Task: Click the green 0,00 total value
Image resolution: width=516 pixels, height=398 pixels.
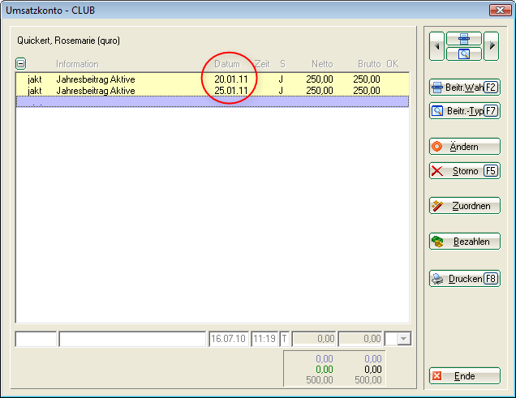Action: click(x=325, y=370)
